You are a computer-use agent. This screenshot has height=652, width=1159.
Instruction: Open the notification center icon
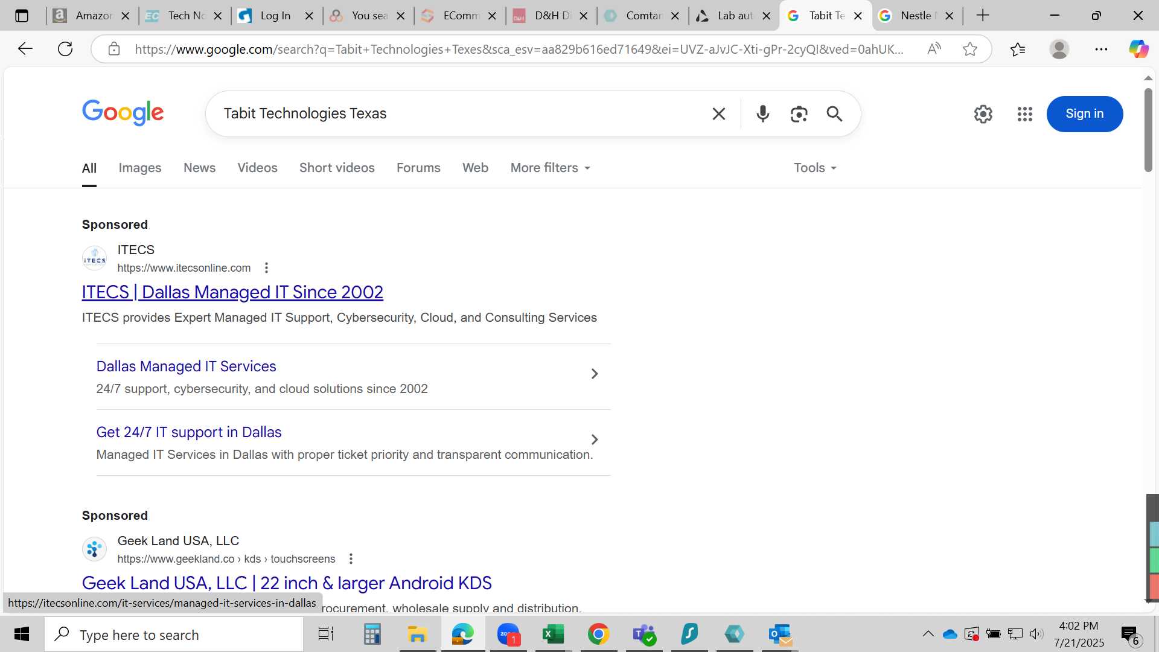click(1131, 634)
